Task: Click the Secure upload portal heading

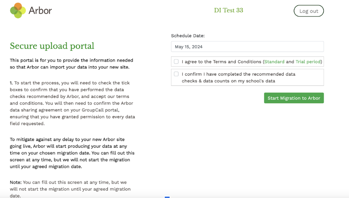Action: [52, 46]
